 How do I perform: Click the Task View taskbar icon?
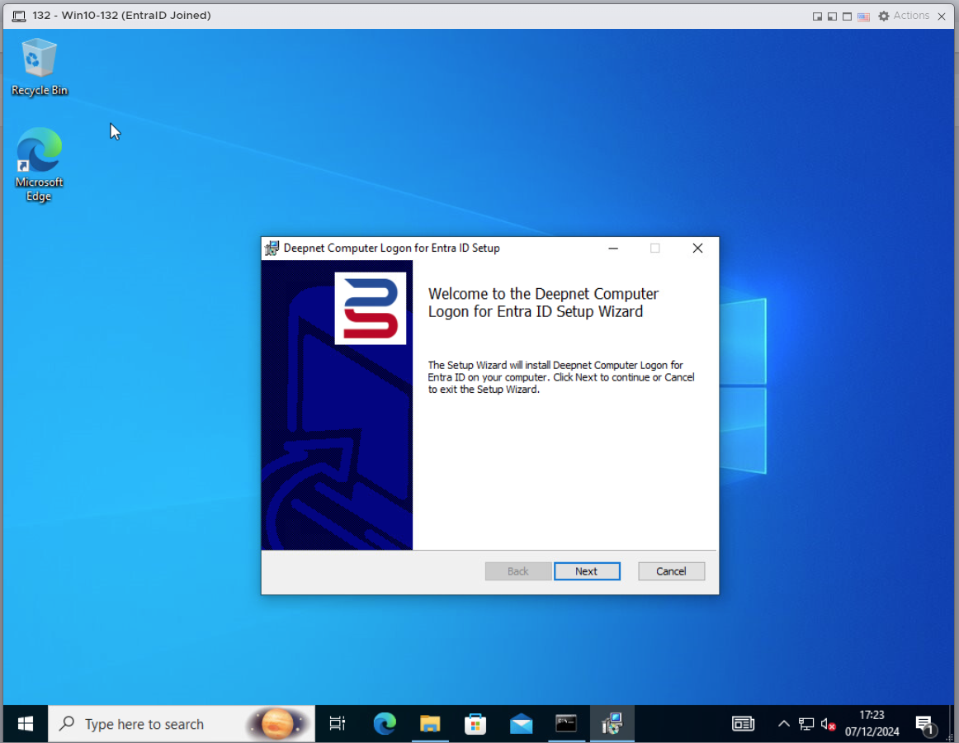337,724
